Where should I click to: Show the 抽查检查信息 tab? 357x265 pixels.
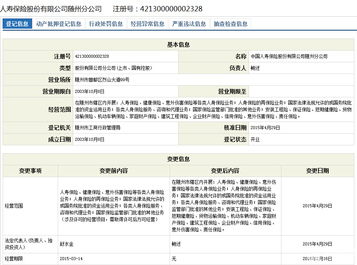pos(231,24)
